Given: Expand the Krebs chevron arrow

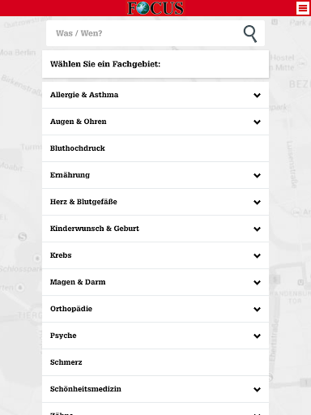Looking at the screenshot, I should pos(257,255).
